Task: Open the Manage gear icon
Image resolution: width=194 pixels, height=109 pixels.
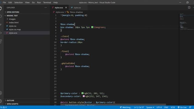Action: pyautogui.click(x=1, y=101)
